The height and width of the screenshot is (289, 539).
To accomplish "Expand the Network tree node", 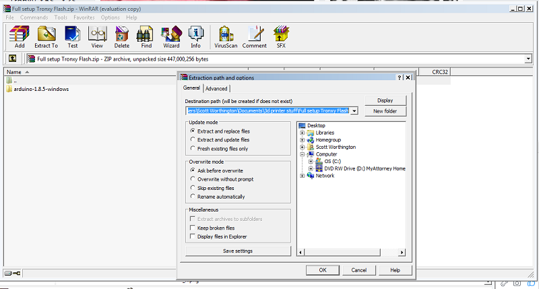I will pos(302,176).
